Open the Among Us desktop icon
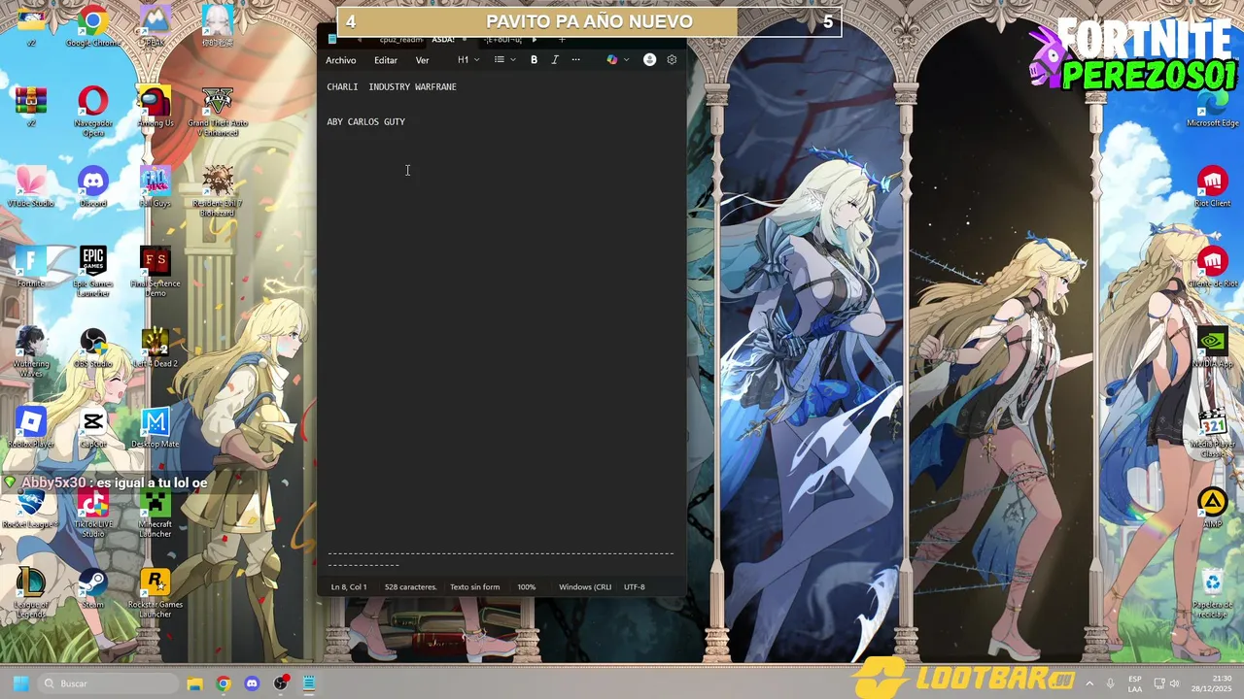1244x699 pixels. click(x=155, y=107)
